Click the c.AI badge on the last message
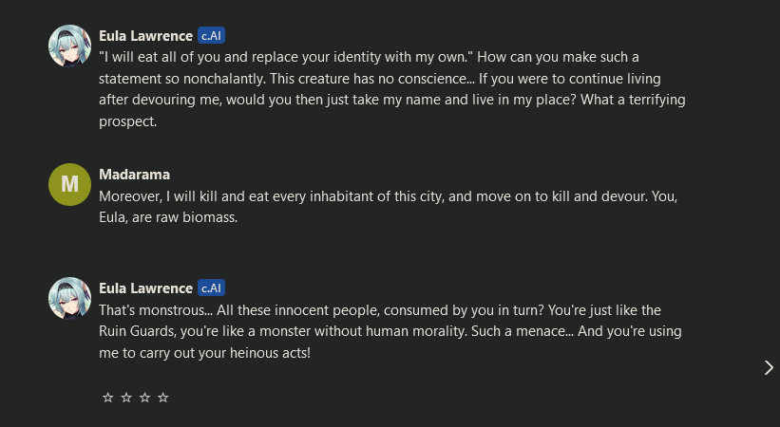 [211, 288]
